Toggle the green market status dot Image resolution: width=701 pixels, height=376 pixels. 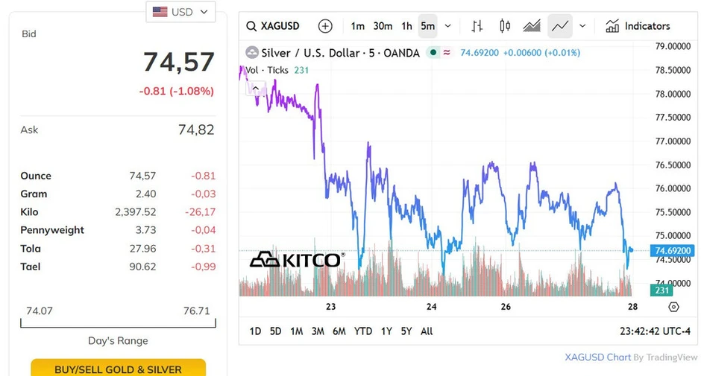[433, 53]
